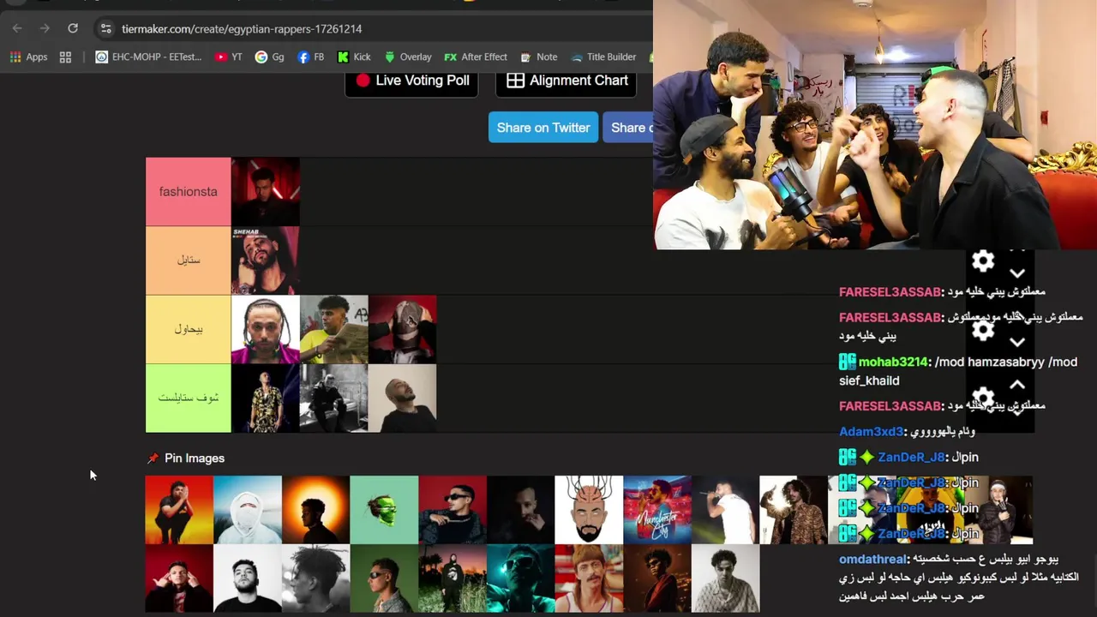1097x617 pixels.
Task: Click the yellow بيحاول tier label
Action: (189, 329)
